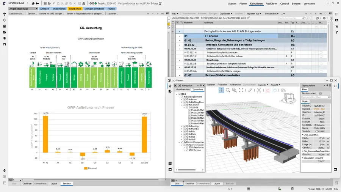This screenshot has width=341, height=192.
Task: Toggle the IfcPile checkbox
Action: [x=185, y=132]
